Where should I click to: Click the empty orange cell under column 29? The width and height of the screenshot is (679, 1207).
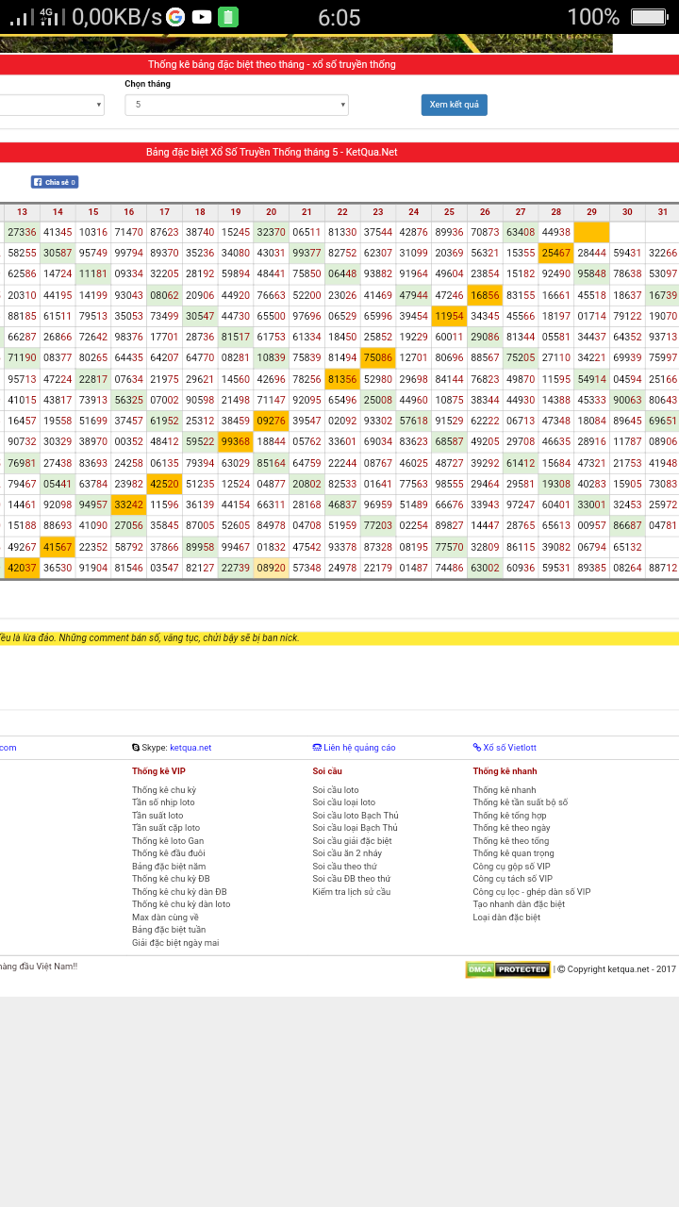(591, 232)
